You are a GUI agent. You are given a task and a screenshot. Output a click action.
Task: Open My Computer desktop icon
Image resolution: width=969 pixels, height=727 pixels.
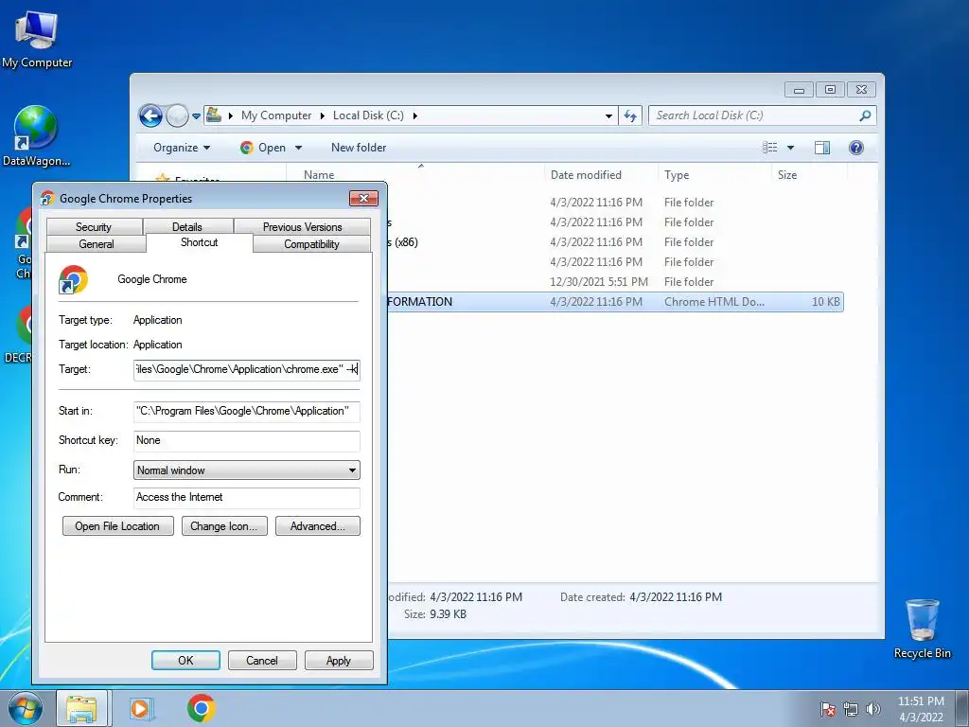pyautogui.click(x=37, y=40)
